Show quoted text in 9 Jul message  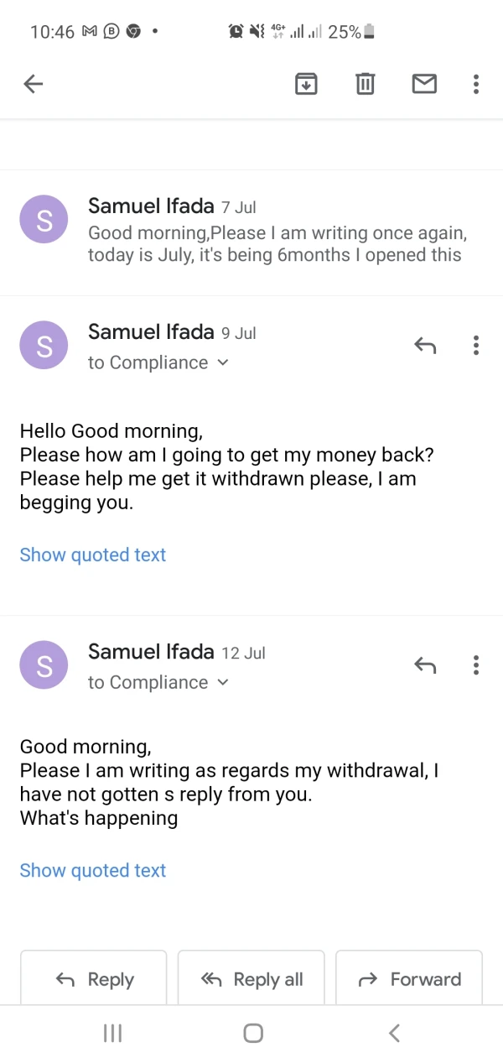pyautogui.click(x=93, y=555)
